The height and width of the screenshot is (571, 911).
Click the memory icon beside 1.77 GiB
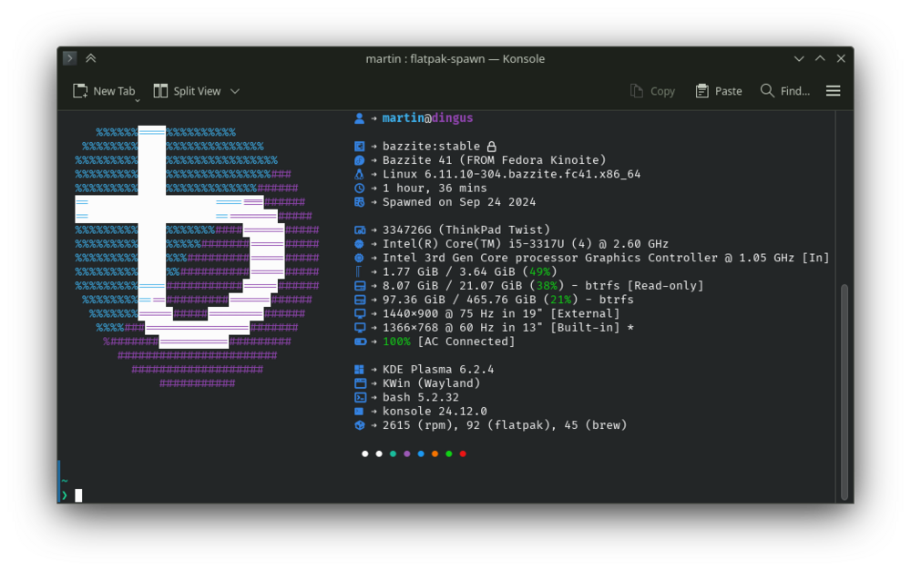pyautogui.click(x=358, y=272)
